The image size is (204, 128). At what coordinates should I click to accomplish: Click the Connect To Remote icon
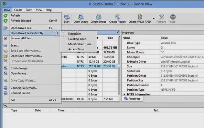[x=6, y=88]
